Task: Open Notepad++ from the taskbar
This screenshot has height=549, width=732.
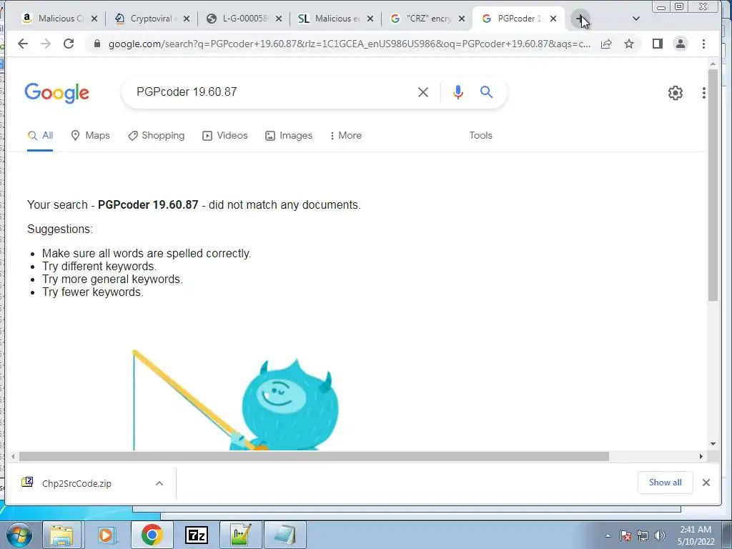Action: coord(240,535)
